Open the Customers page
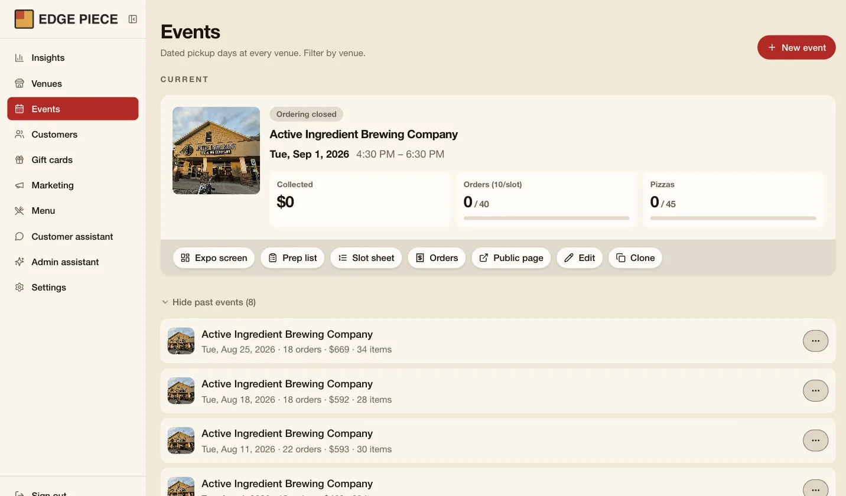Viewport: 846px width, 496px height. [73, 134]
